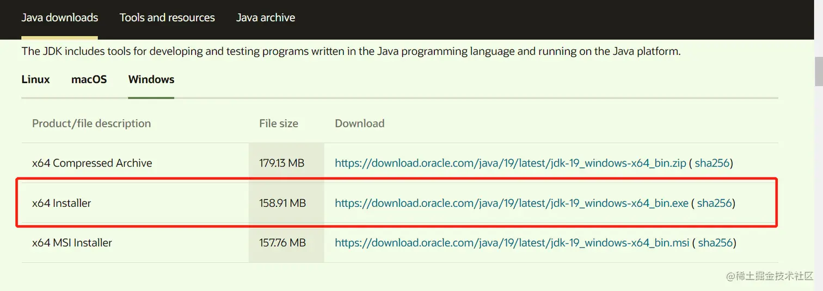Image resolution: width=823 pixels, height=291 pixels.
Task: Open sha256 link for the MSI installer
Action: [x=715, y=243]
